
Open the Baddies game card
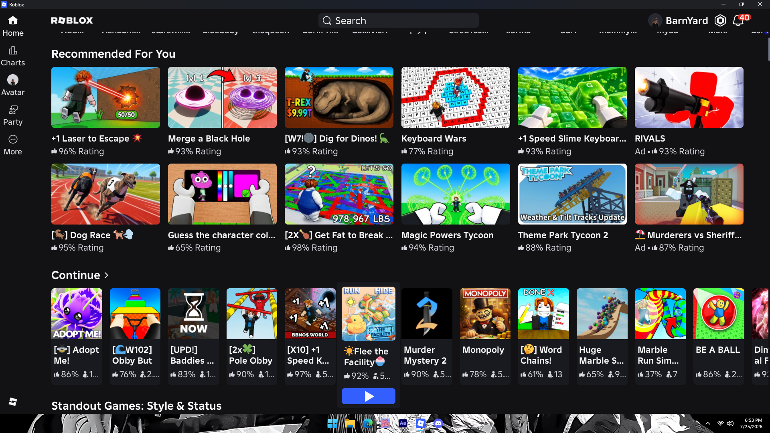(x=193, y=336)
